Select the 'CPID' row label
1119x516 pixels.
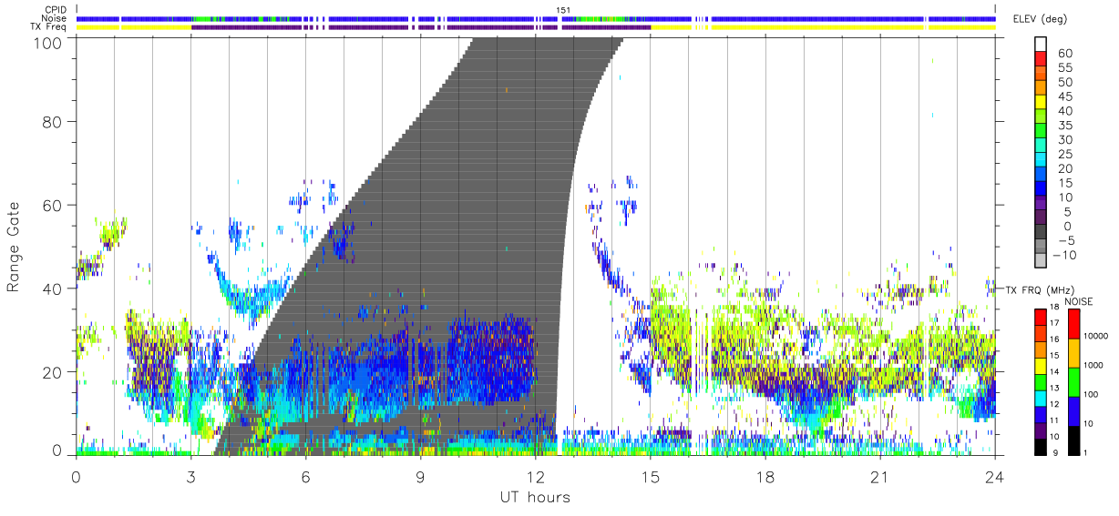tap(55, 9)
